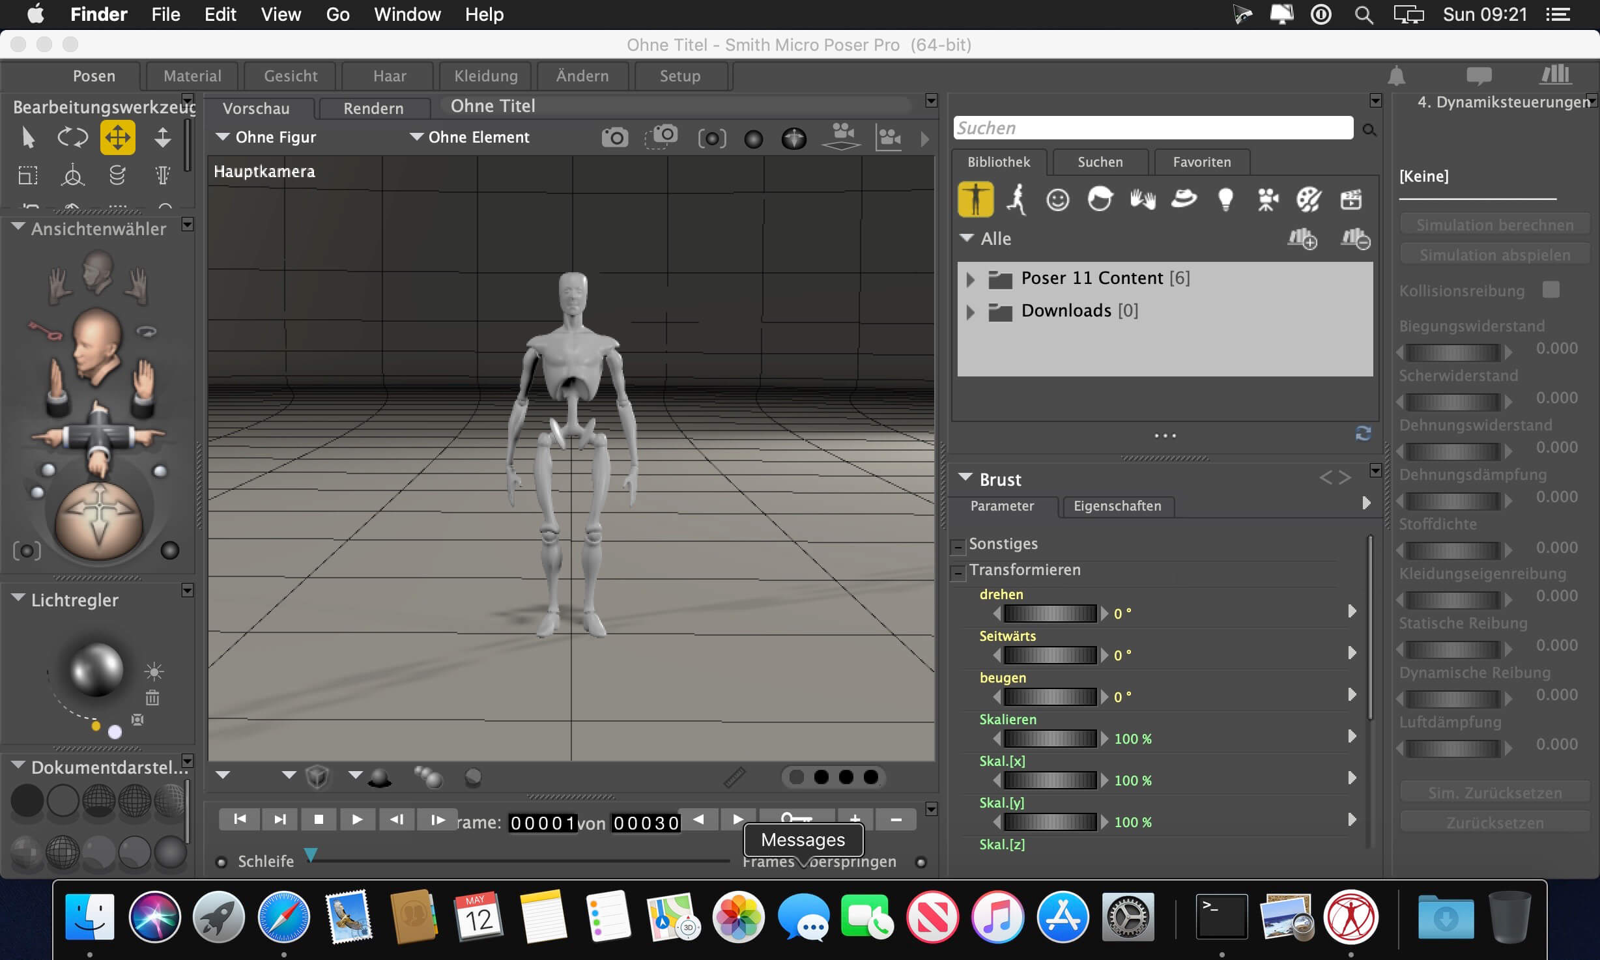The image size is (1600, 960).
Task: Collapse the Ansichtenwähler panel triangle
Action: pos(18,227)
